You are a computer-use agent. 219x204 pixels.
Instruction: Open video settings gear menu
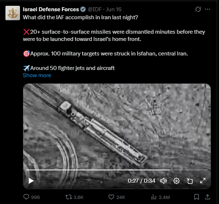point(177,181)
